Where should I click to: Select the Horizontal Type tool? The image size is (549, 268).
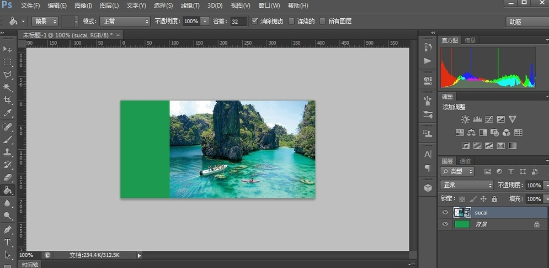tap(8, 242)
